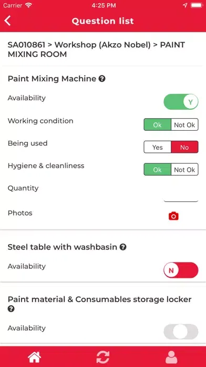The image size is (206, 367).
Task: Enable storage locker availability switch
Action: pos(181,332)
